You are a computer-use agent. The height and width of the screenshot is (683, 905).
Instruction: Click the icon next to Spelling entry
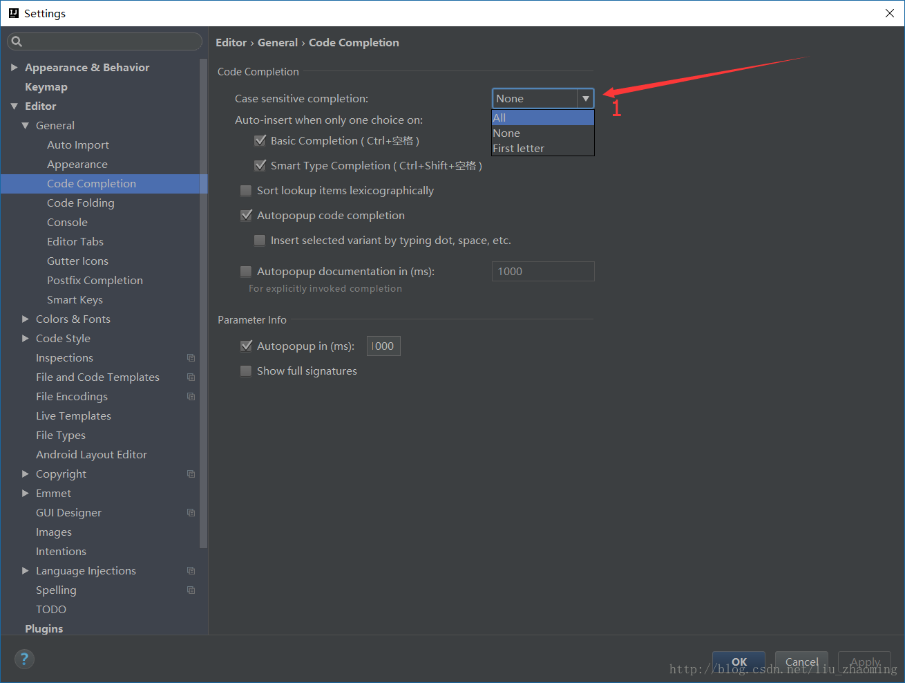pos(191,590)
